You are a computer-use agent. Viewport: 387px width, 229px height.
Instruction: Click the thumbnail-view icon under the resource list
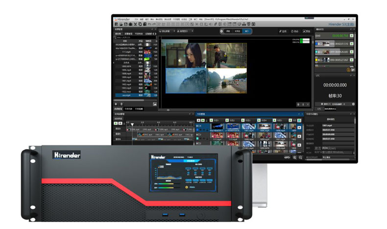(155, 104)
